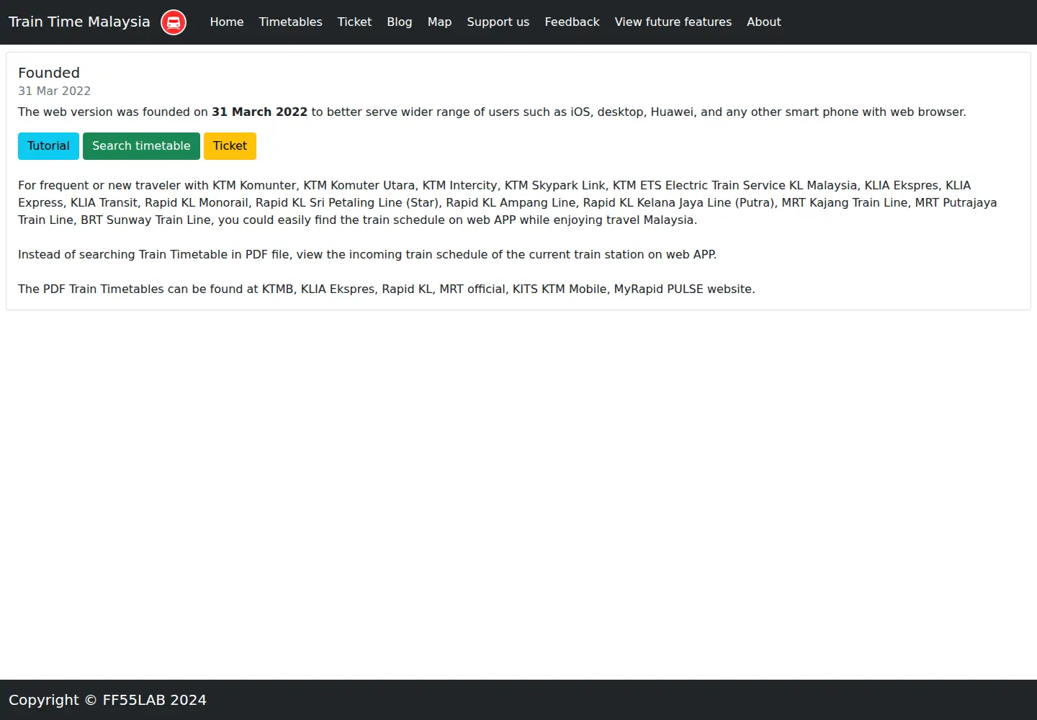This screenshot has width=1037, height=720.
Task: Click the Copyright FF55LAB 2024 footer text
Action: tap(107, 700)
